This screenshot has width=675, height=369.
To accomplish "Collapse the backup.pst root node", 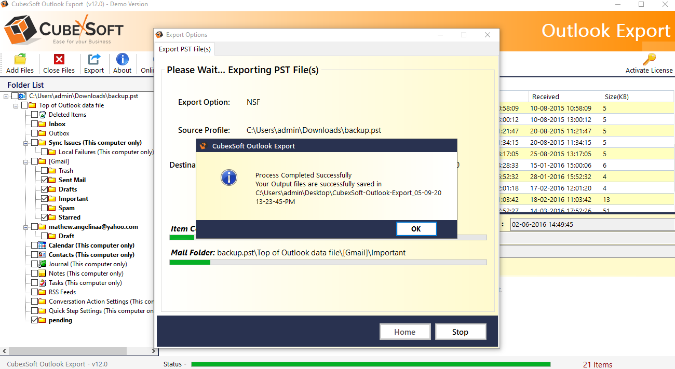I will click(6, 96).
